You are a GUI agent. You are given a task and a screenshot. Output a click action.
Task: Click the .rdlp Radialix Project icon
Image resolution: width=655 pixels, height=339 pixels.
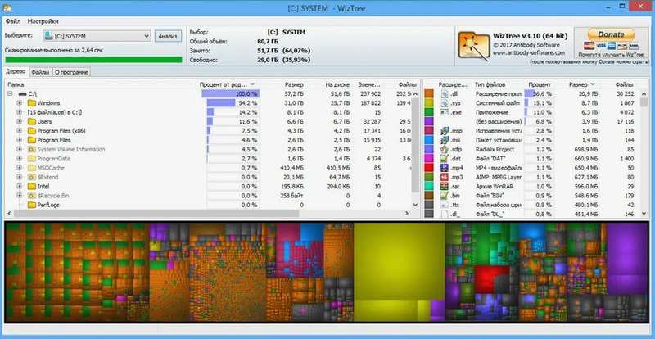coord(445,150)
